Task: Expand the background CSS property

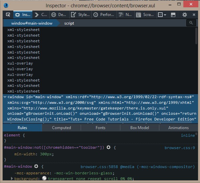Action: [12, 179]
